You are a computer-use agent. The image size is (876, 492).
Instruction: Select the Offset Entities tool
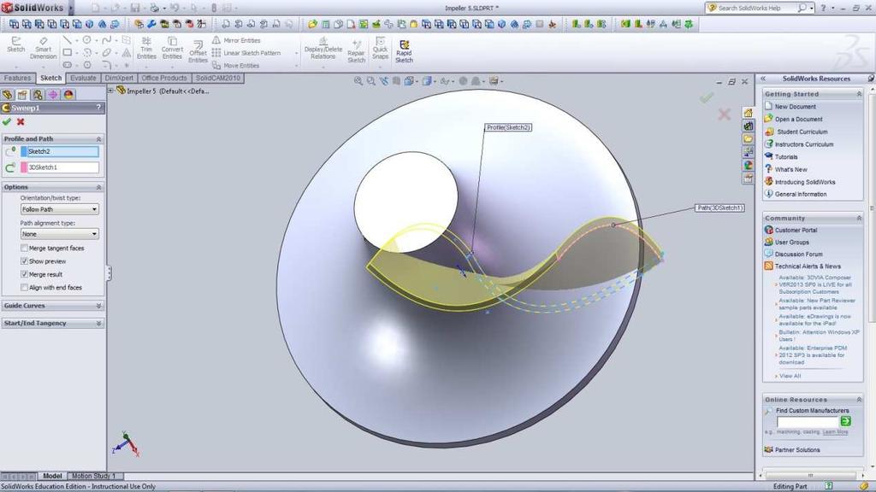coord(198,52)
